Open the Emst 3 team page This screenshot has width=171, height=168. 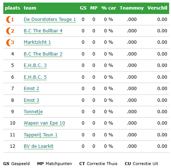tap(32, 100)
